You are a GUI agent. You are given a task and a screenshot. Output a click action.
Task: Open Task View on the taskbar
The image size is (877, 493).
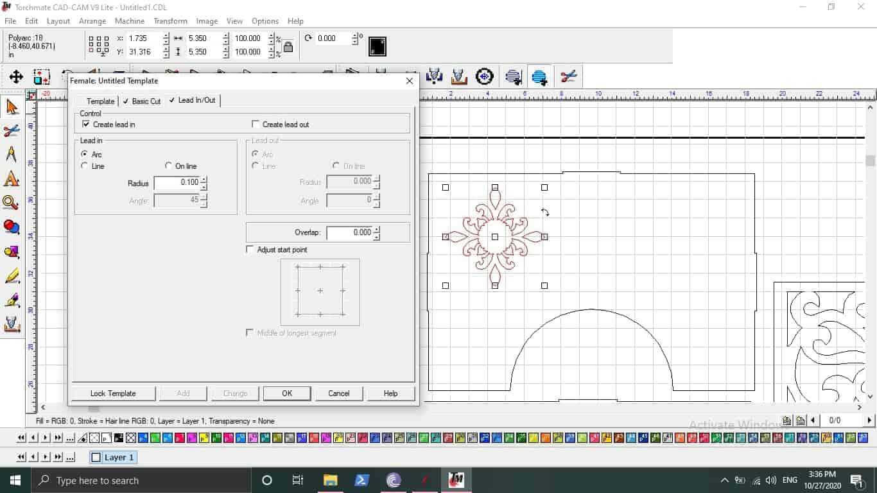[298, 480]
